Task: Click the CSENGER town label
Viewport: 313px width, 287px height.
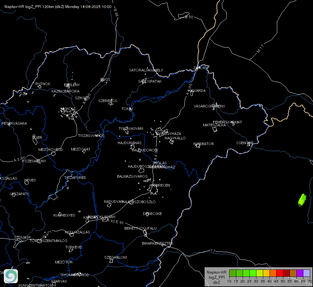Action: [245, 143]
